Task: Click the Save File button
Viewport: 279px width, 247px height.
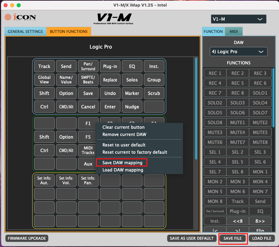Action: 232,238
